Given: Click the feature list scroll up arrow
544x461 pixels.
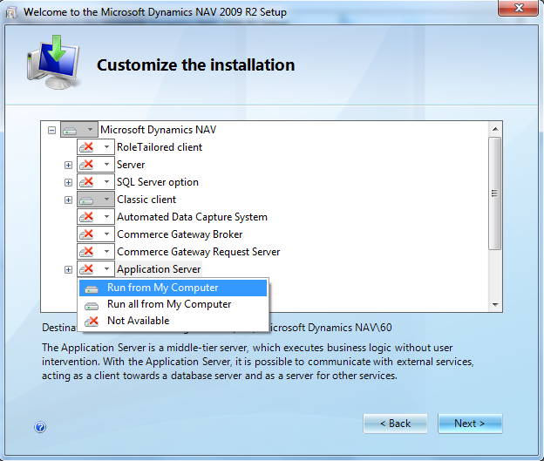Looking at the screenshot, I should [495, 129].
